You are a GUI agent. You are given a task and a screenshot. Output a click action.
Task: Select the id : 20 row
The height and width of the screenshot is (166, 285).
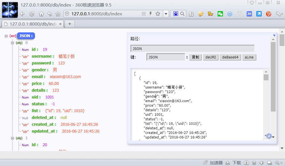point(34,145)
